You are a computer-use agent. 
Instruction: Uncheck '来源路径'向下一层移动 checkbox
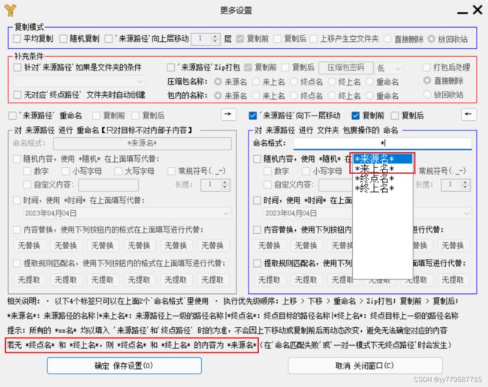(253, 115)
